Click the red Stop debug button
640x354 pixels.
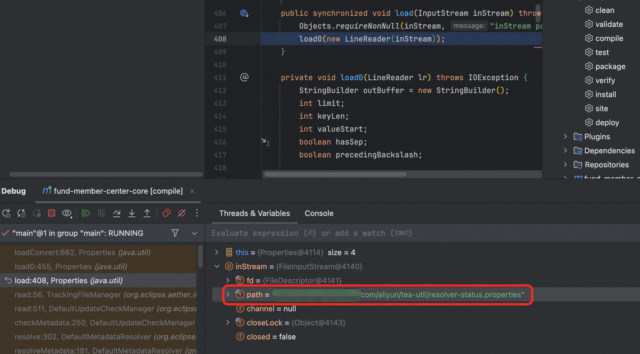(x=52, y=213)
